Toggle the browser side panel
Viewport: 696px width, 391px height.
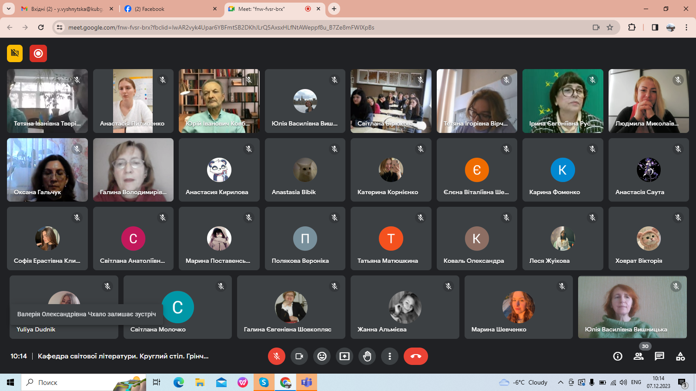pos(655,27)
